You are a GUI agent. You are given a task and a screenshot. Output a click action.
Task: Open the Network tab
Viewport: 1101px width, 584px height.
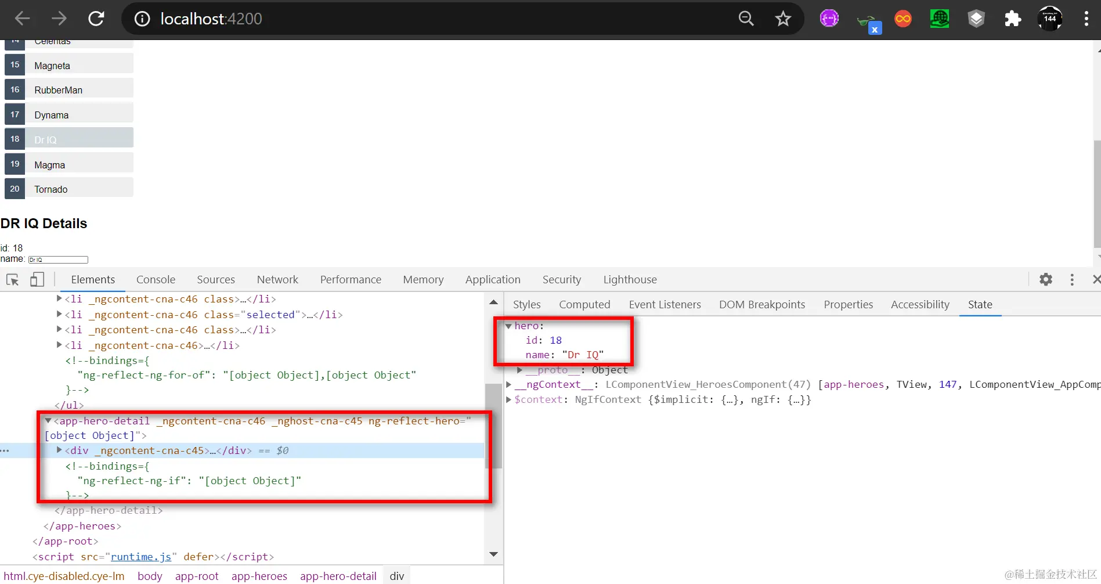click(277, 280)
